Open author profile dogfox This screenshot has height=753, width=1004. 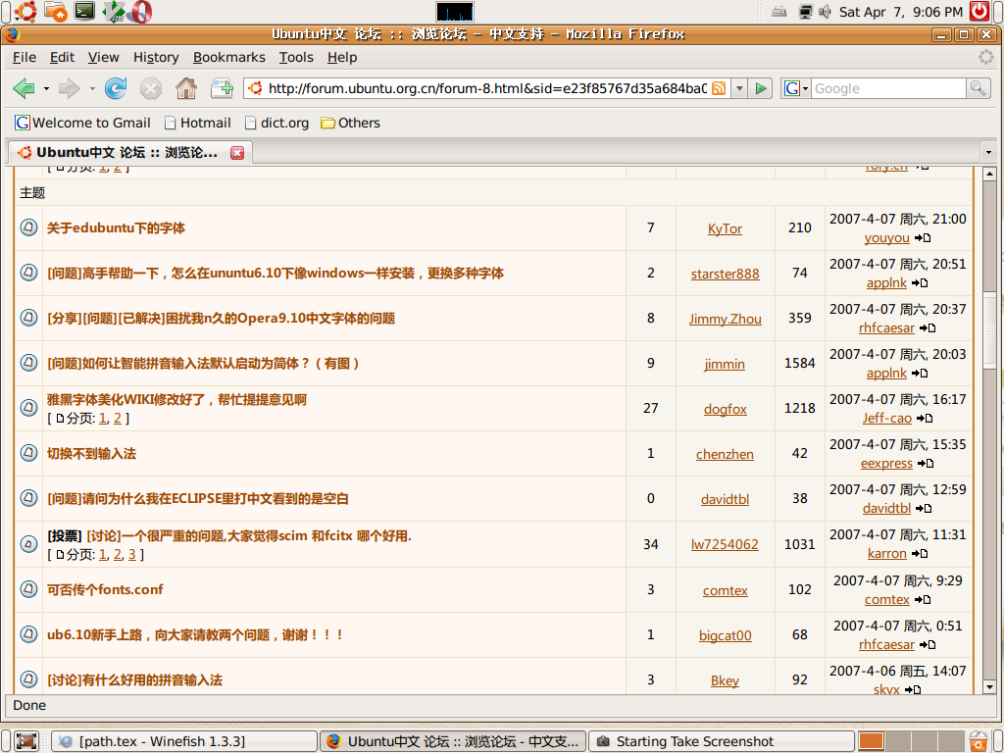click(x=725, y=409)
